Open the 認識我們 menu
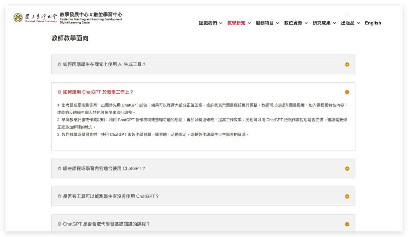Screen dimensions: 408x237 [x=208, y=23]
